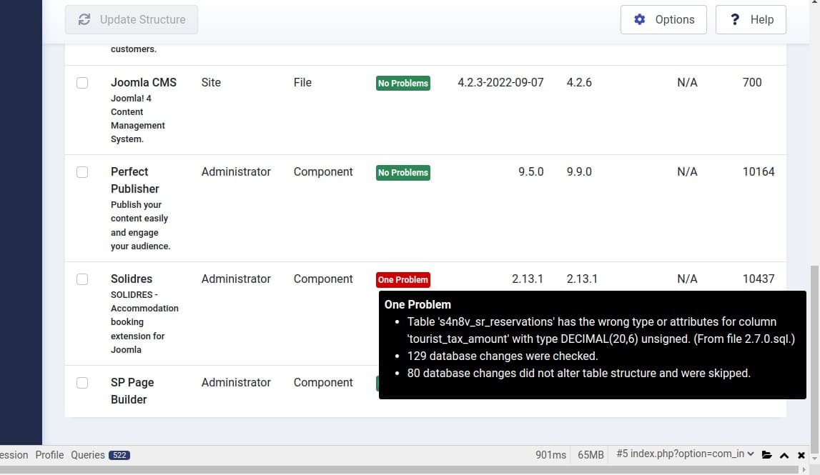Click One Problem red badge for Solidres
The image size is (820, 475).
click(x=403, y=279)
